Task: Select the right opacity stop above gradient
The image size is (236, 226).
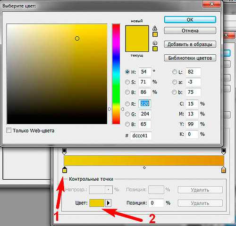Action: tap(224, 151)
